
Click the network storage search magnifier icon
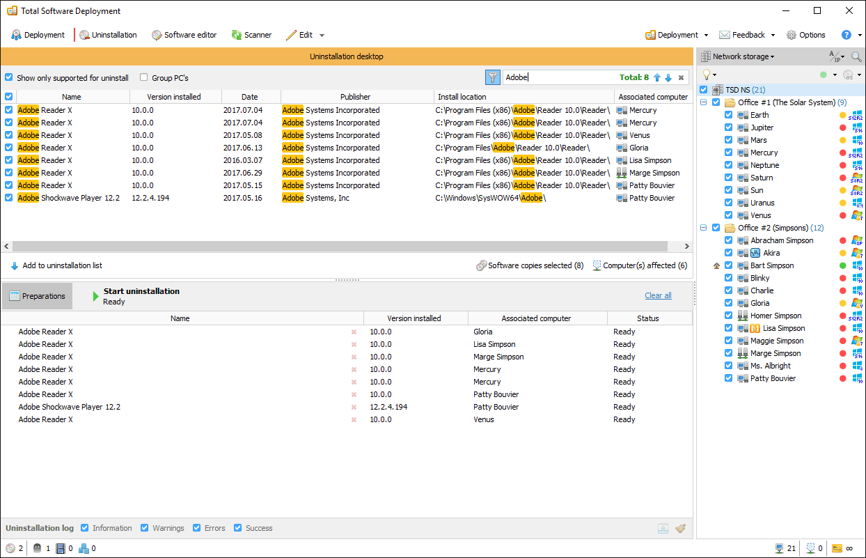pyautogui.click(x=856, y=56)
